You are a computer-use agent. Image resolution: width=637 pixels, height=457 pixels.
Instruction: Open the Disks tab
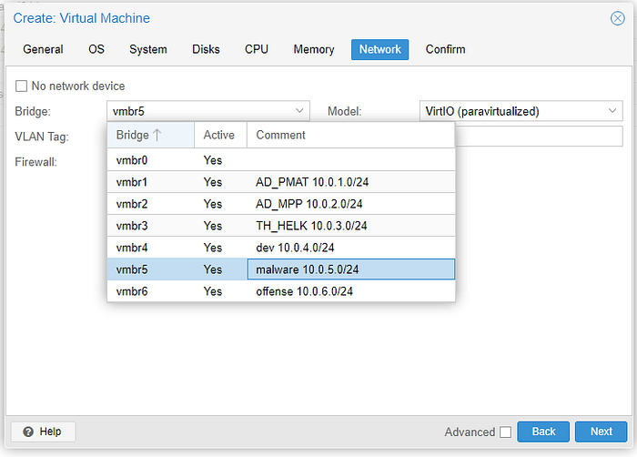(x=206, y=49)
